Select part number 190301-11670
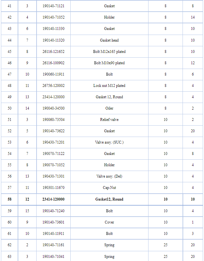This screenshot has width=204, height=261. click(53, 188)
